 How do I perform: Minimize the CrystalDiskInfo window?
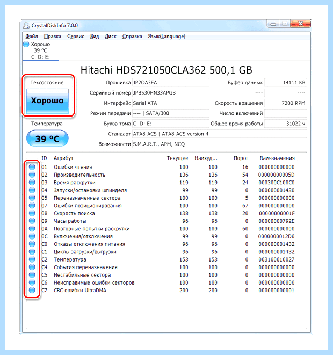point(273,24)
